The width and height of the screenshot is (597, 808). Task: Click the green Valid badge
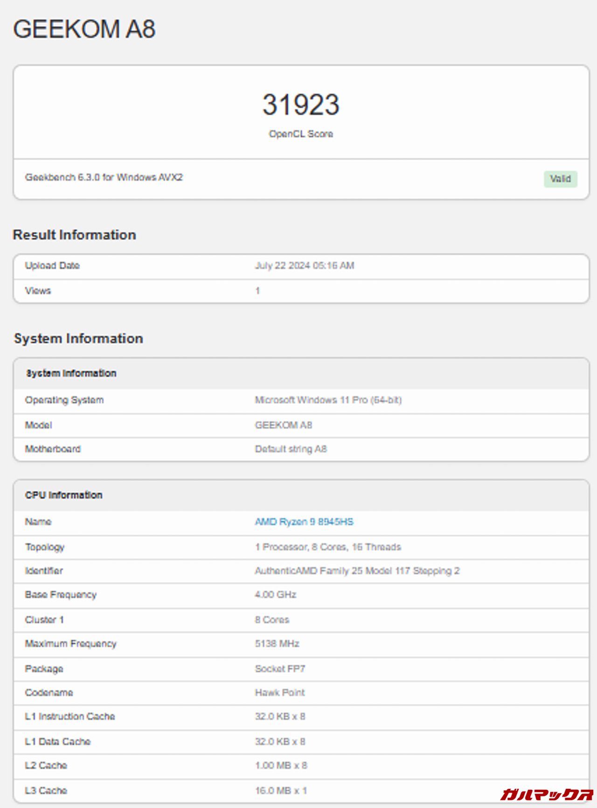(560, 179)
